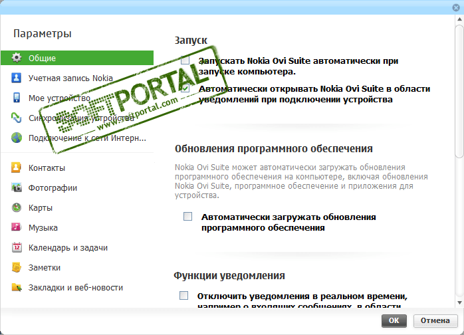This screenshot has height=335, width=464.
Task: Click the yellow notes icon for Заметки
Action: tap(17, 267)
